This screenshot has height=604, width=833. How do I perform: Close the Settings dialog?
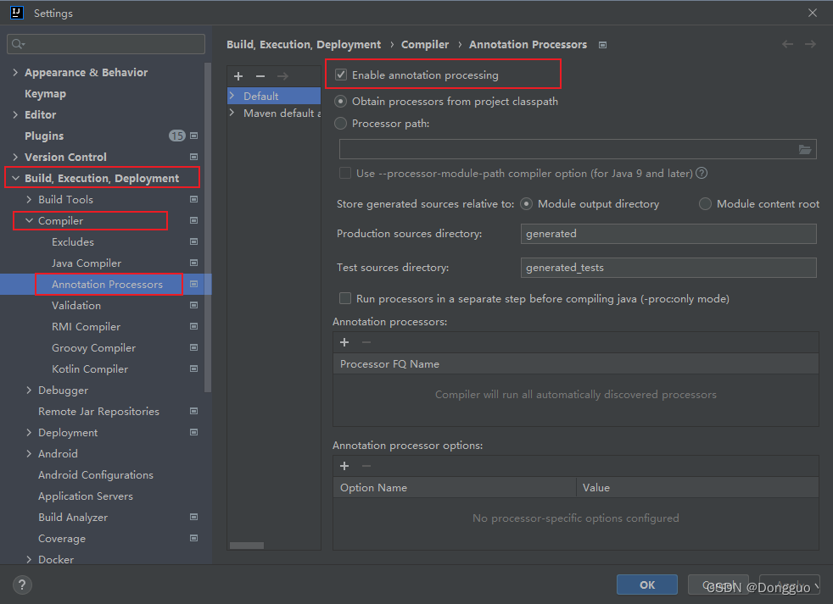pos(813,13)
